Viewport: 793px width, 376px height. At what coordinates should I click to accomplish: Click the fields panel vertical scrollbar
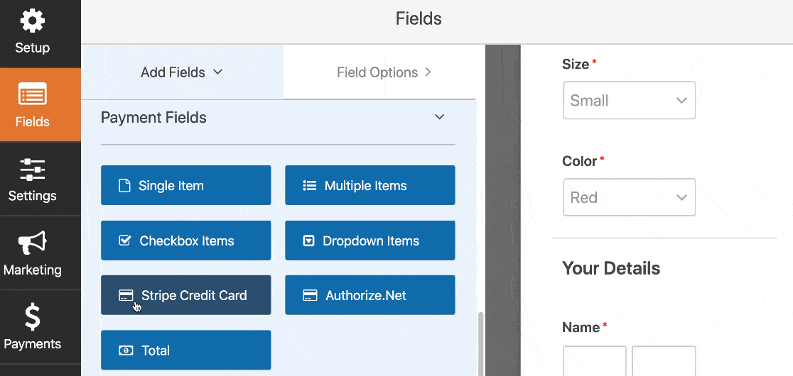pyautogui.click(x=480, y=344)
